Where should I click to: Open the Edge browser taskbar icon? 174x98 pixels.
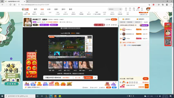tap(51, 96)
